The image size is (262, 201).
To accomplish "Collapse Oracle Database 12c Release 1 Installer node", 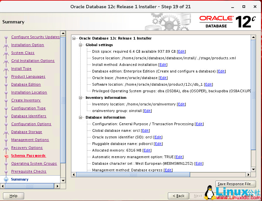I will point(74,39).
